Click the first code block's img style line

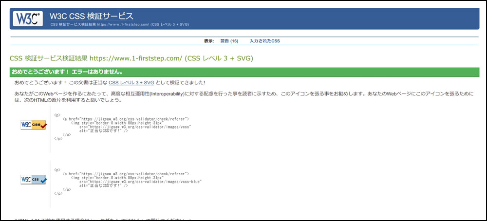tap(117, 123)
